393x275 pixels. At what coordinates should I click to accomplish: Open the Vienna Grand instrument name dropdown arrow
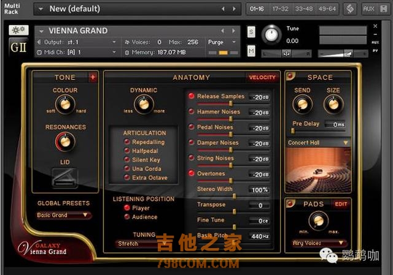tap(42, 31)
